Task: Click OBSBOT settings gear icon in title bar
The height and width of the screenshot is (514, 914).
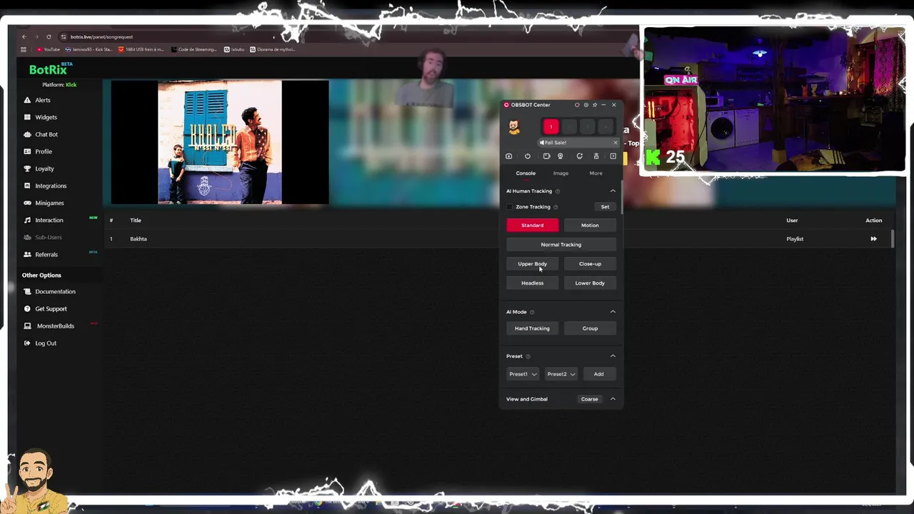Action: tap(586, 105)
